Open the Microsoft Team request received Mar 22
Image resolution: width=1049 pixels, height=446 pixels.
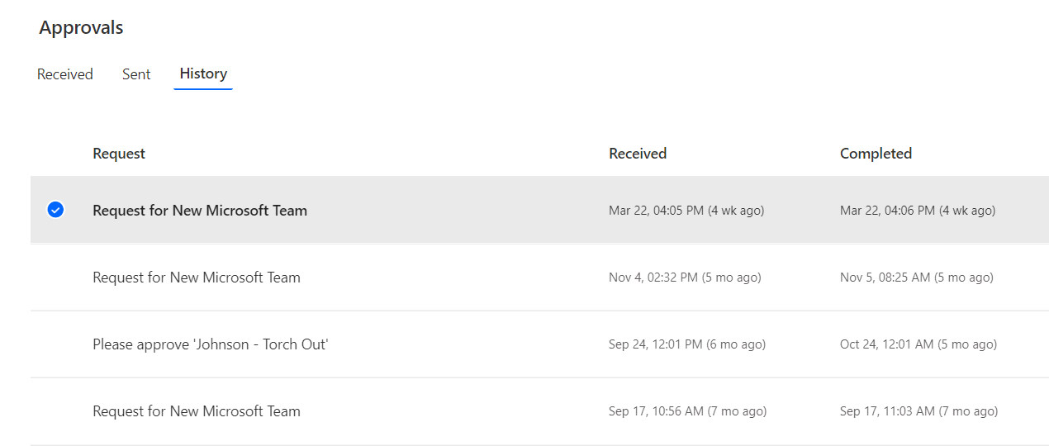click(200, 211)
